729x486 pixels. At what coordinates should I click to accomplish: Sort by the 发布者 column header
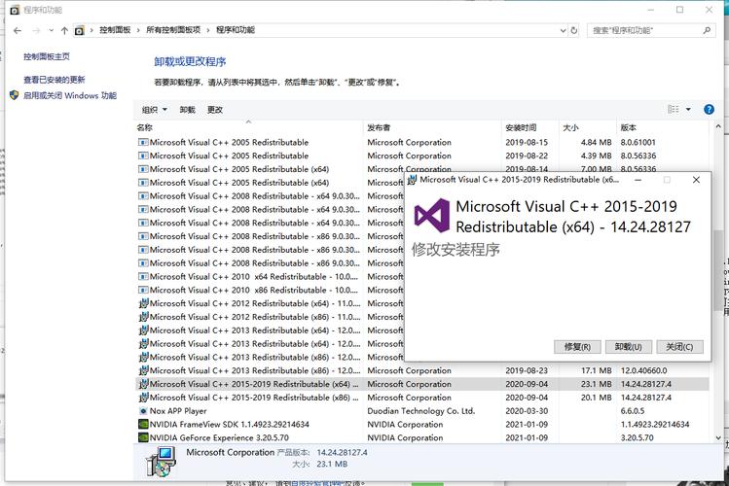pyautogui.click(x=433, y=127)
